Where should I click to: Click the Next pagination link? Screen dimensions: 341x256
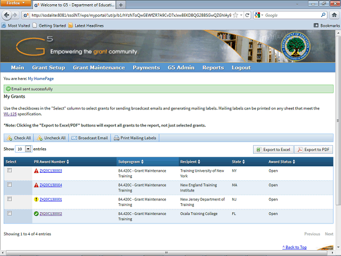(329, 234)
